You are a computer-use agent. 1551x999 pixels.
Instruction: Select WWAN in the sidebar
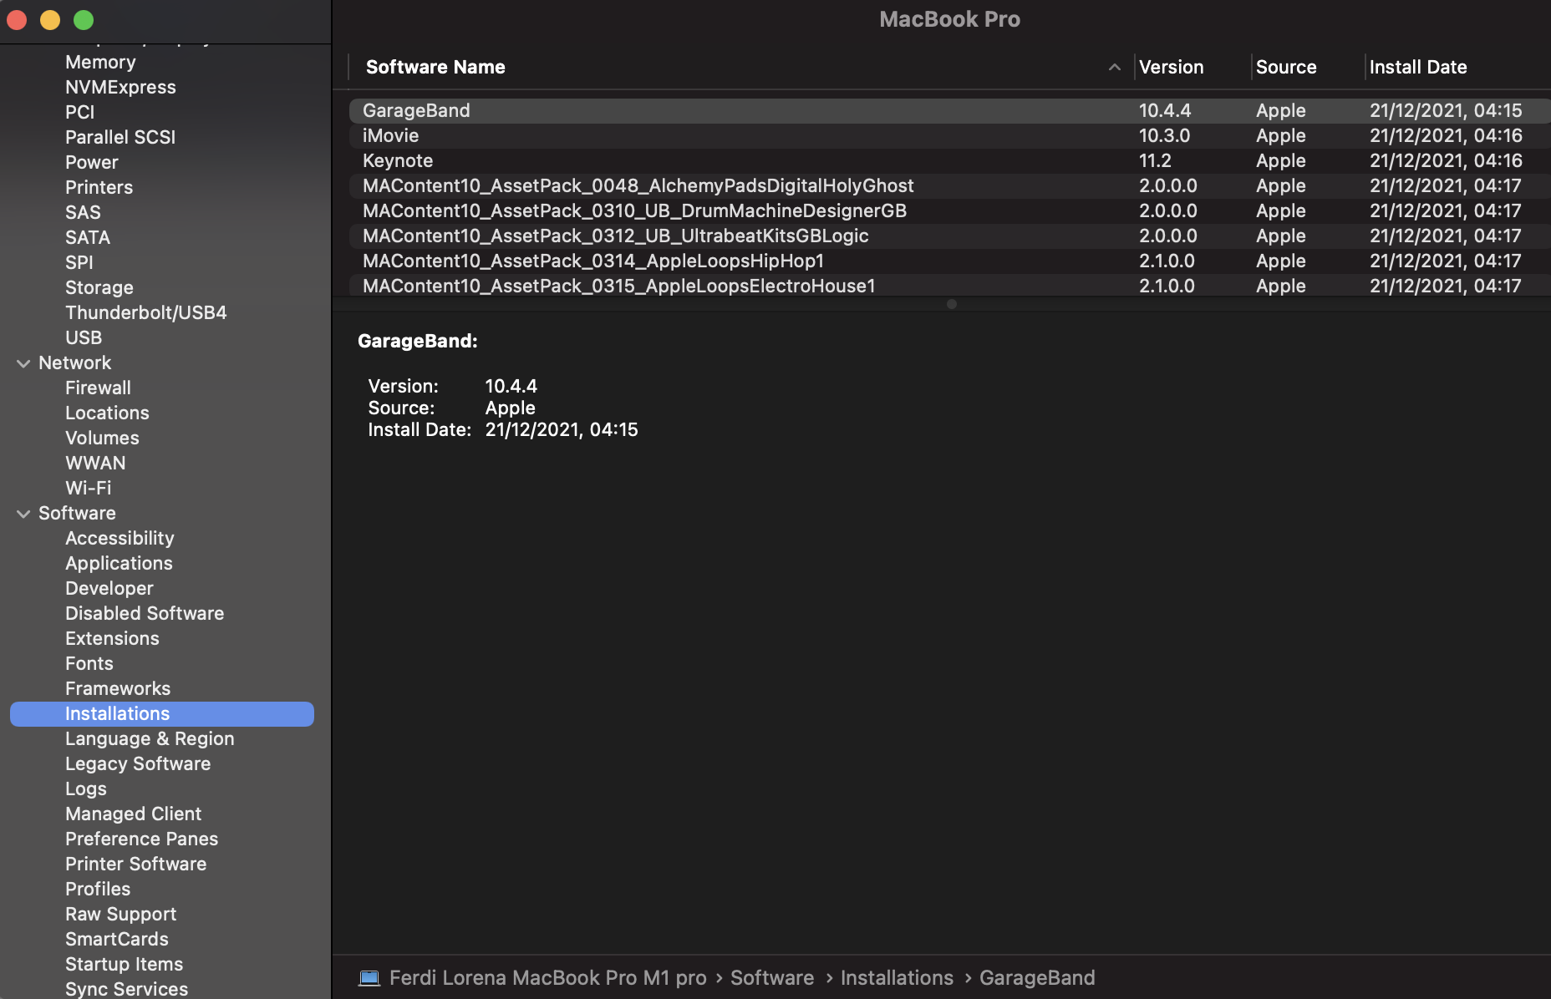95,464
